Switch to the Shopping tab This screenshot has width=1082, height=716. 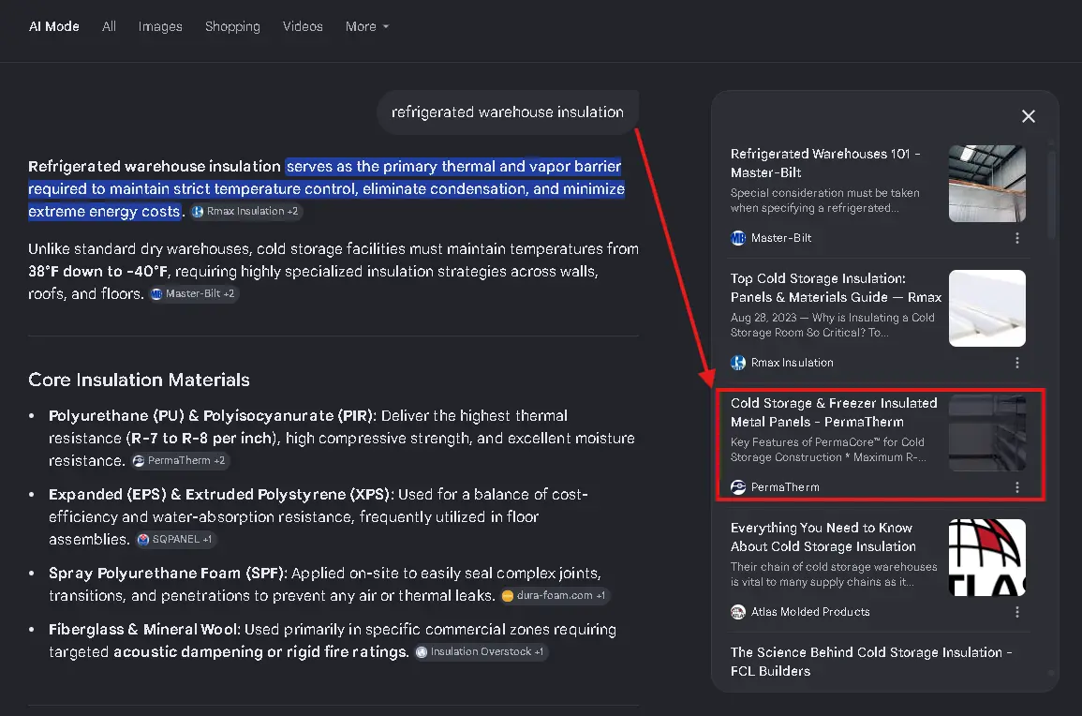pos(232,26)
